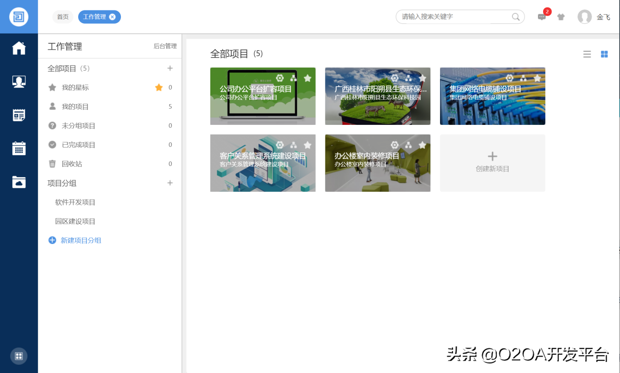This screenshot has height=373, width=620.
Task: Click the 创建新项目 card
Action: (x=492, y=163)
